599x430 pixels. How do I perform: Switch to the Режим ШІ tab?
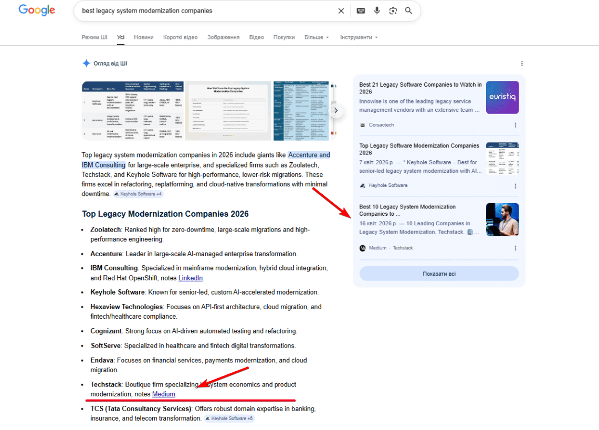[x=94, y=37]
